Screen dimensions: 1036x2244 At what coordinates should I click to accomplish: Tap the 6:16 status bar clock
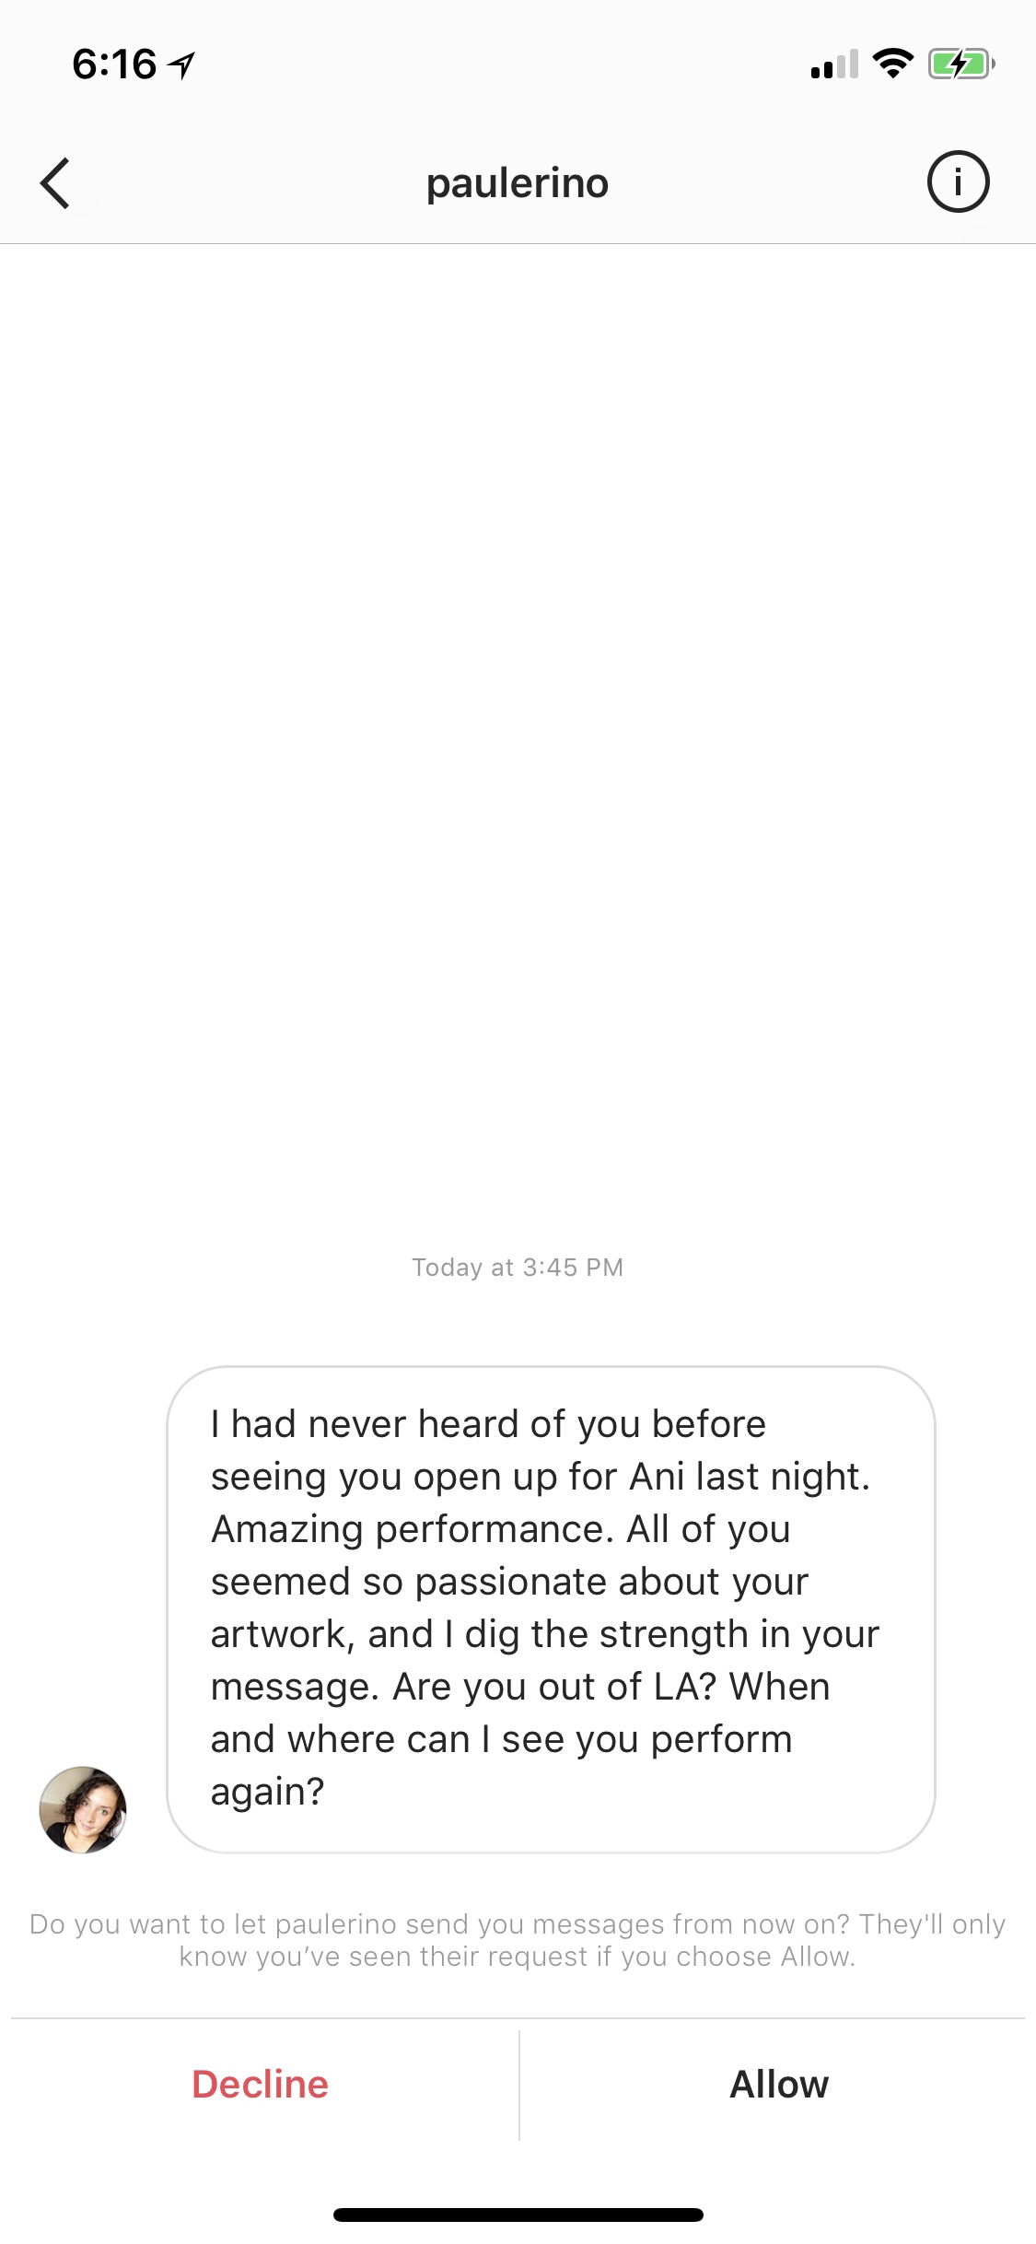(x=114, y=64)
